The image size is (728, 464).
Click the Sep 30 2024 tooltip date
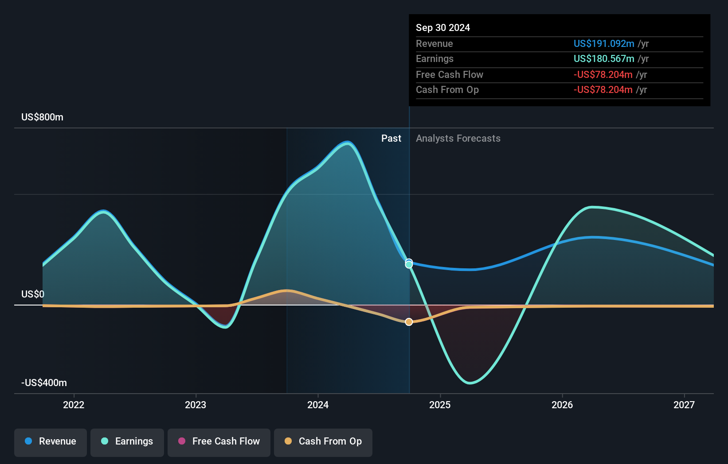click(x=443, y=27)
